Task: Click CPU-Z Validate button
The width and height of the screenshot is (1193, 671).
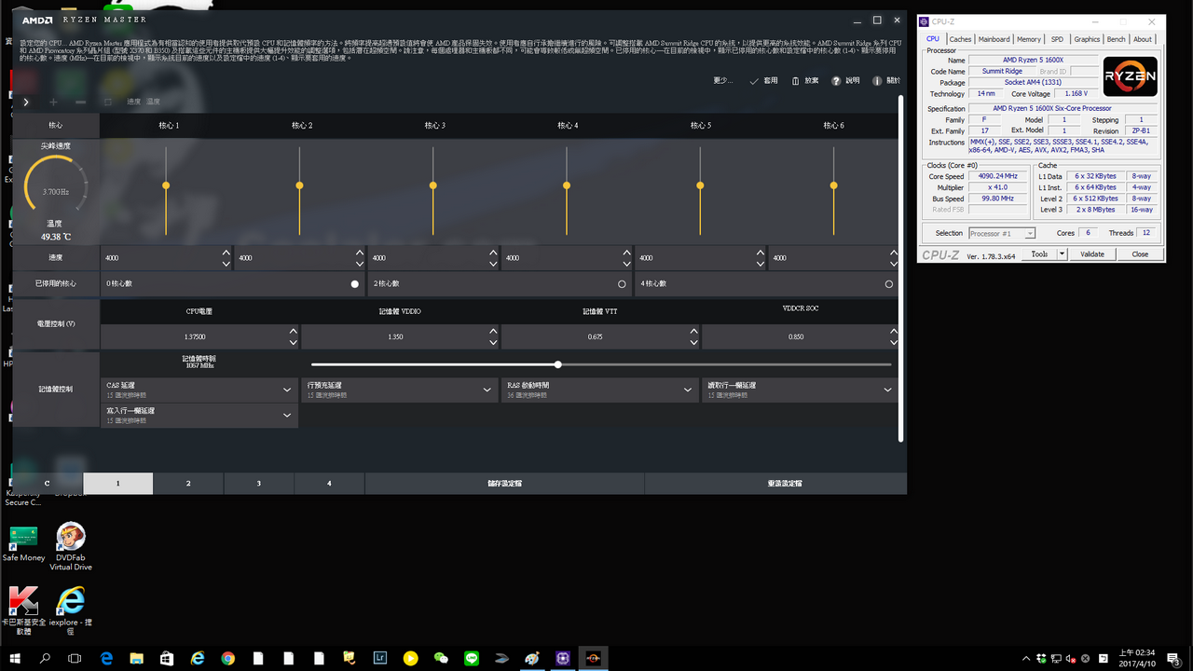Action: point(1092,254)
